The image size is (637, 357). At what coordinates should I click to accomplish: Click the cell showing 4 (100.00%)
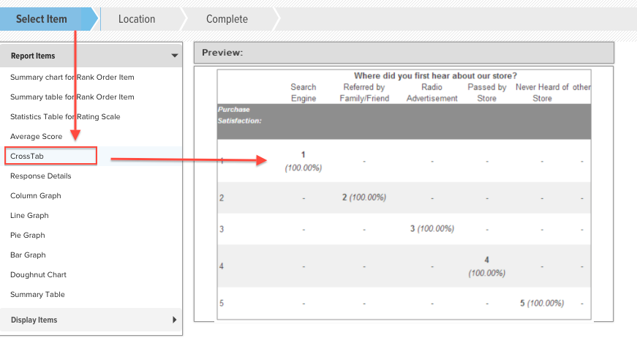point(486,266)
